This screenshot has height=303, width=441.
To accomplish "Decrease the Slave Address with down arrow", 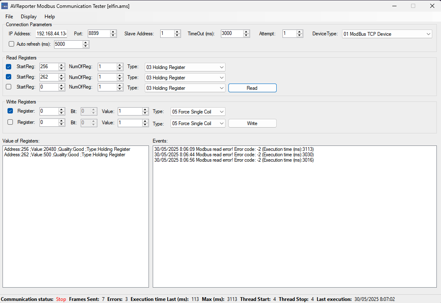I will pyautogui.click(x=177, y=36).
